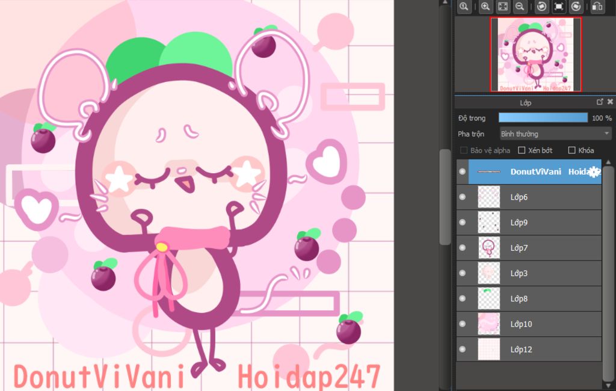The height and width of the screenshot is (391, 616).
Task: Enable the Xén bớt clipping checkbox
Action: [522, 150]
